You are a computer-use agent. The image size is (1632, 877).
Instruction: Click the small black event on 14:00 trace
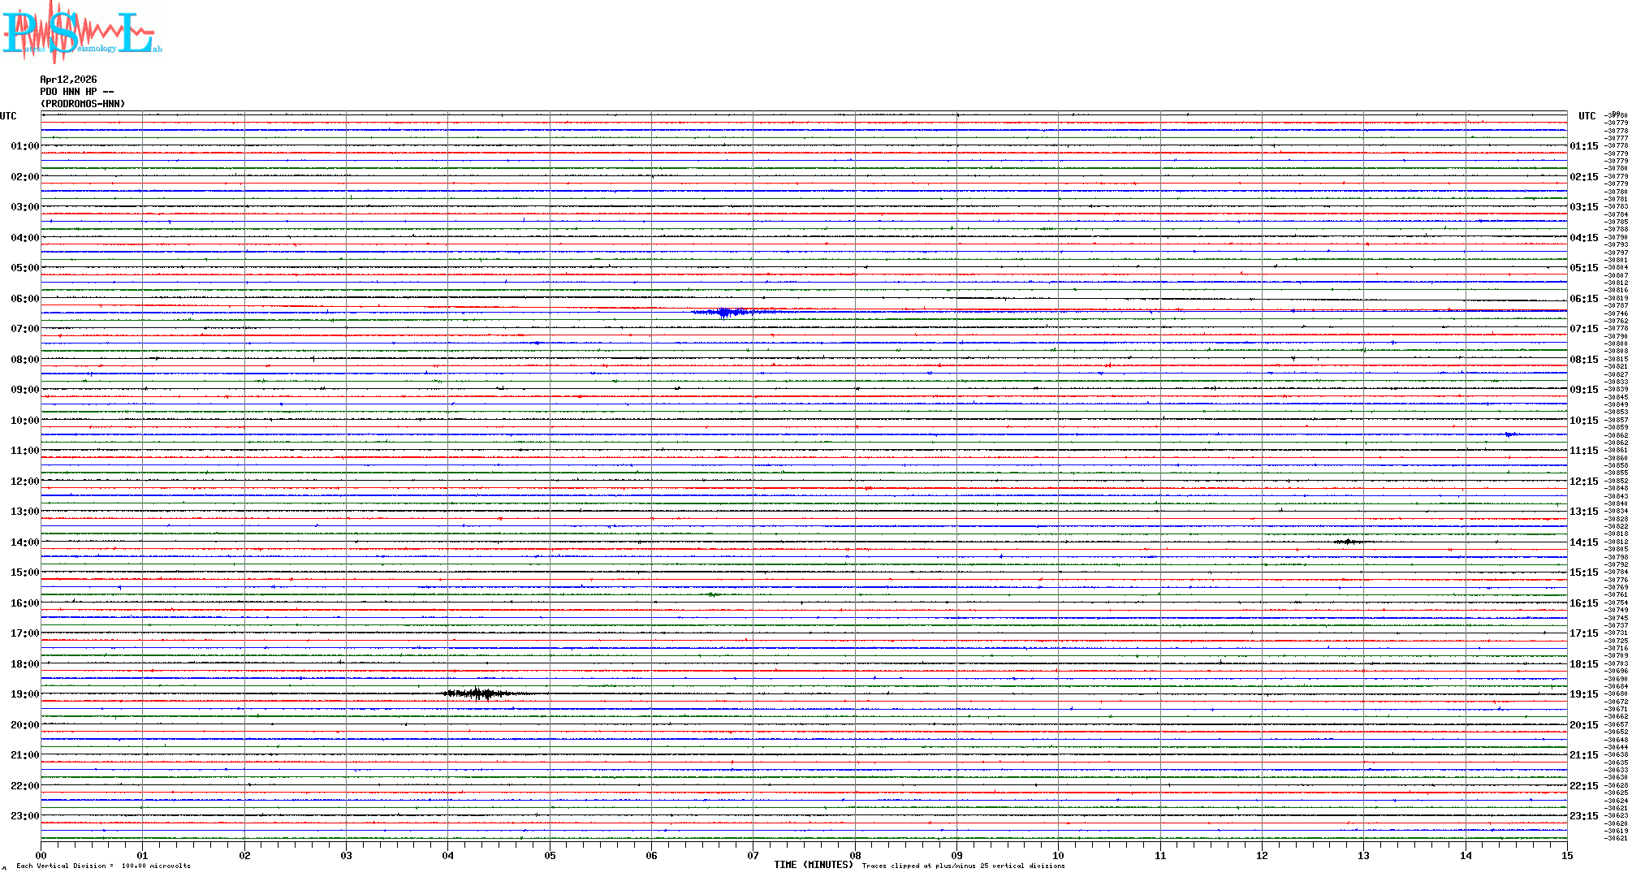(x=1349, y=542)
